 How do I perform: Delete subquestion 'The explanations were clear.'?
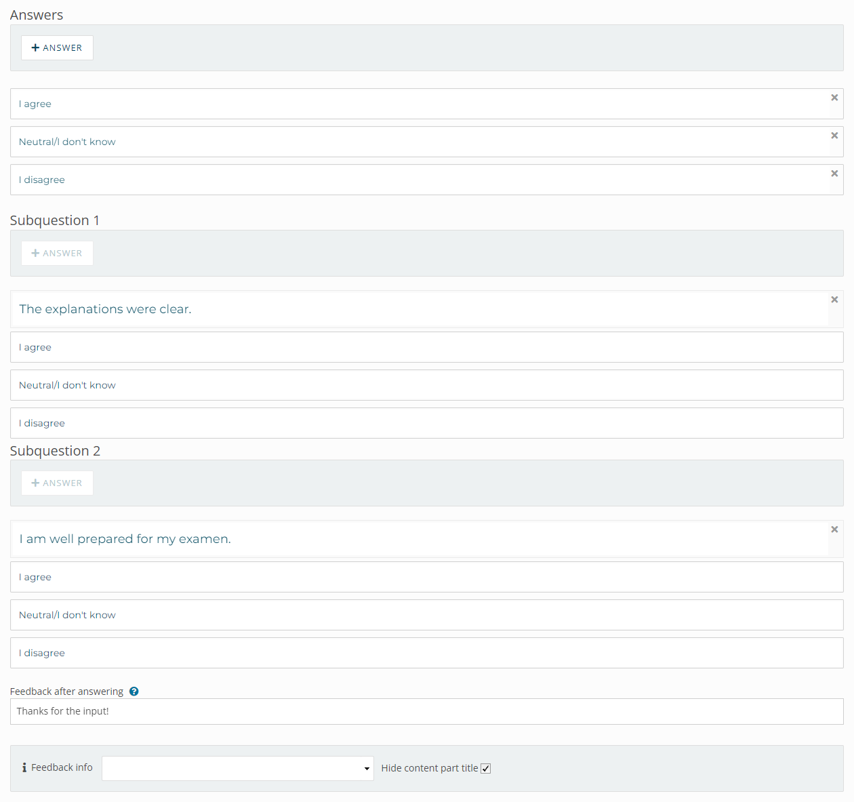click(x=834, y=300)
